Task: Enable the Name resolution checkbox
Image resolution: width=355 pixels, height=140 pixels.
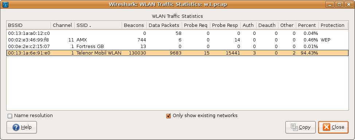Action: tap(10, 116)
